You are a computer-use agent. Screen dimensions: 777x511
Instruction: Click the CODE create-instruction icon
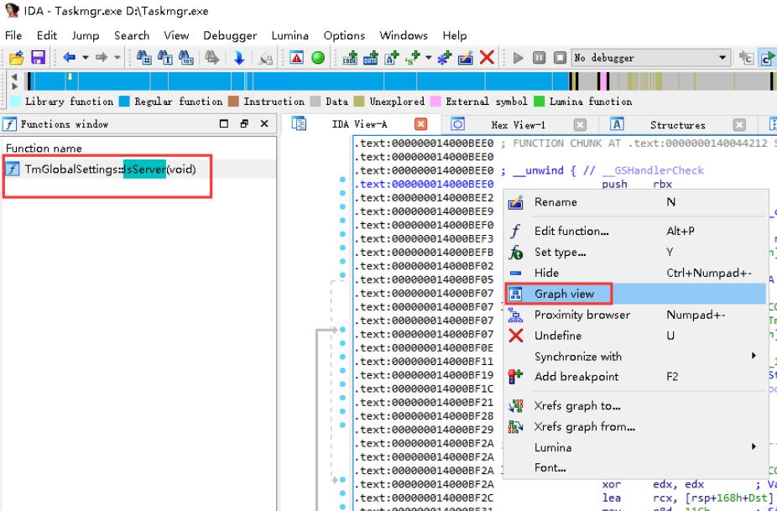tap(351, 58)
